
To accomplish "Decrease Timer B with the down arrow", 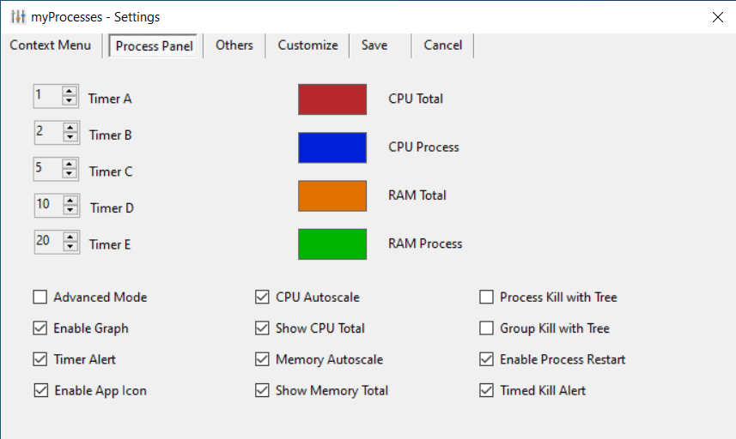I will click(70, 137).
